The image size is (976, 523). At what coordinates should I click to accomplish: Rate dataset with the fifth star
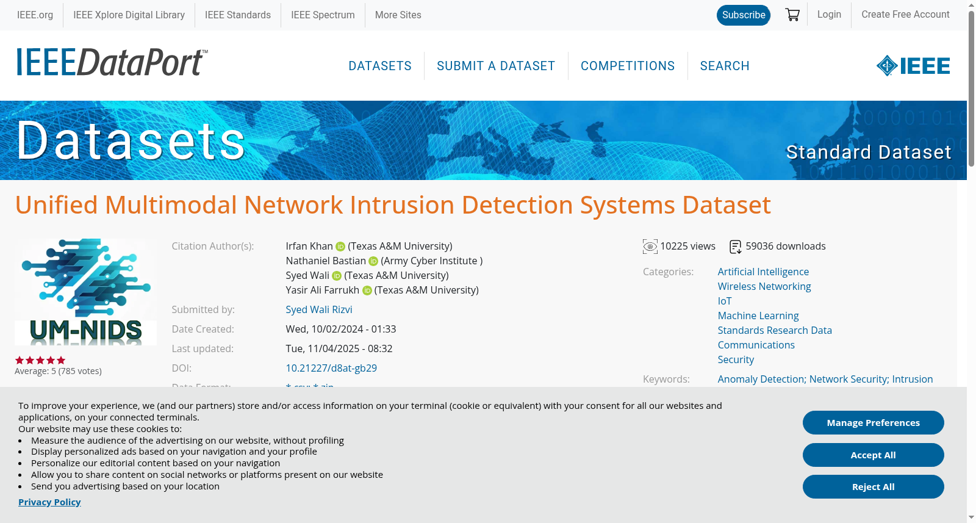[61, 360]
